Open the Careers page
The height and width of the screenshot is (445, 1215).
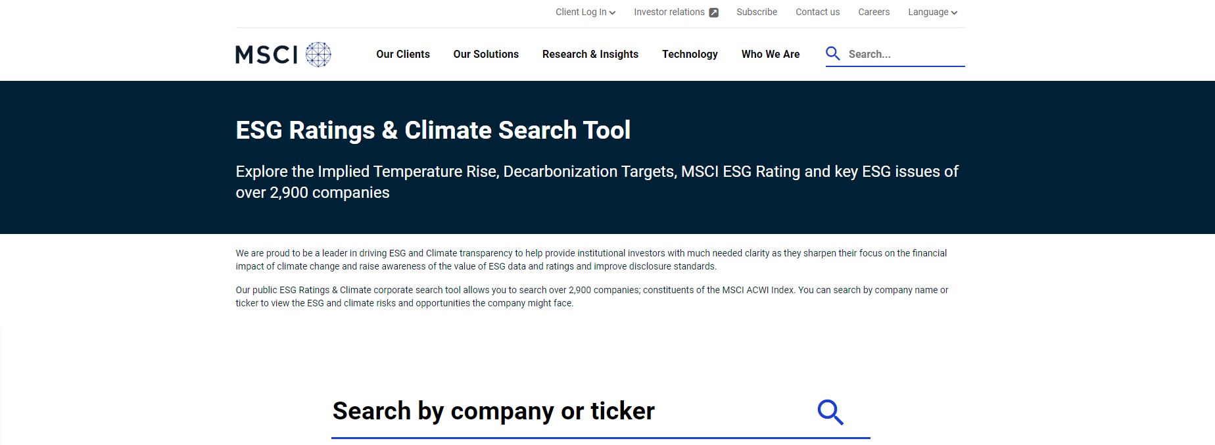pos(873,12)
